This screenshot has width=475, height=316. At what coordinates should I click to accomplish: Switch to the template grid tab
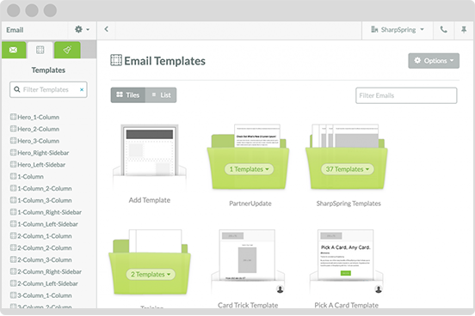[40, 50]
